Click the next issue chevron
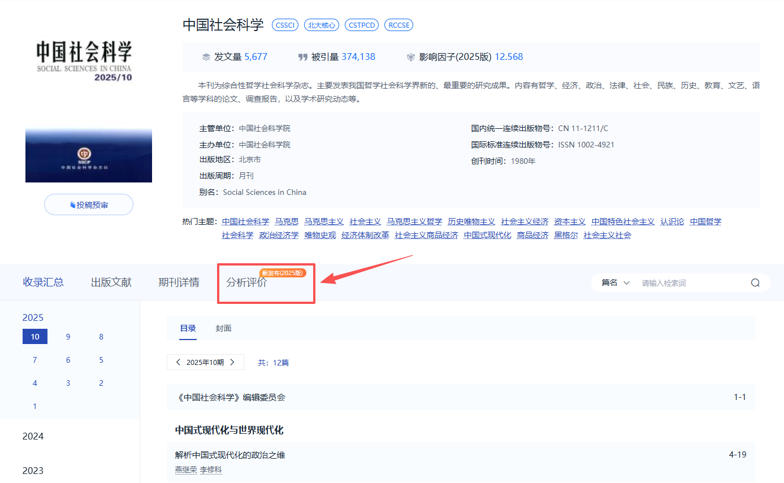This screenshot has height=483, width=784. (232, 362)
